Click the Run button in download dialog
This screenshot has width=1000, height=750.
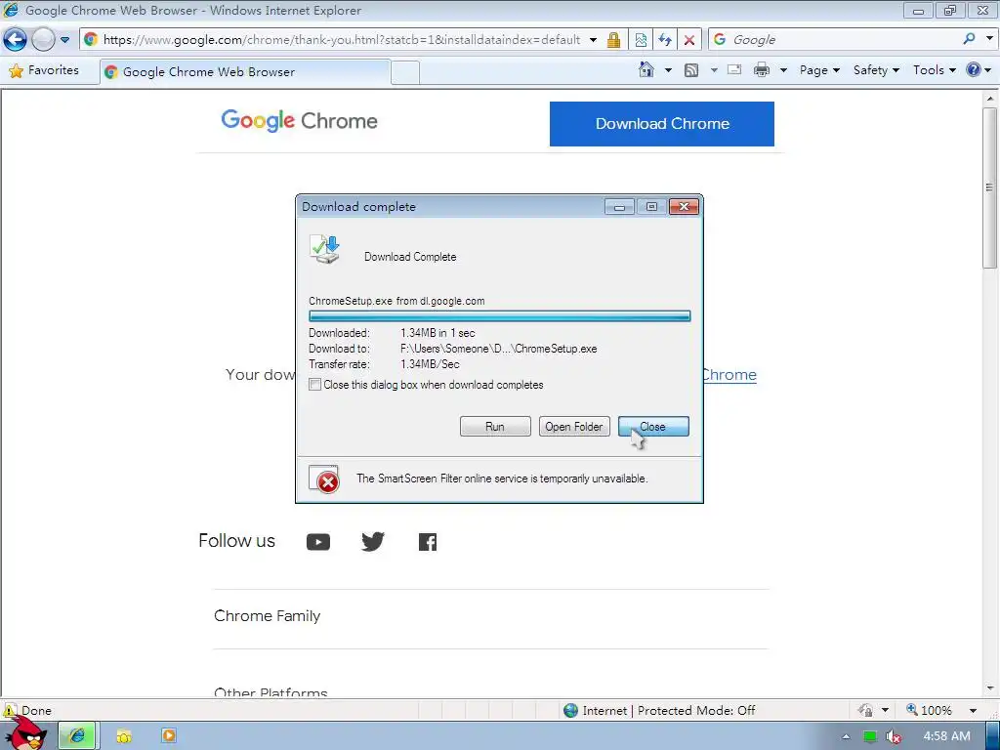pyautogui.click(x=495, y=426)
